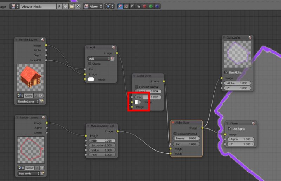This screenshot has height=181, width=281.
Task: Collapse the Add node
Action: (x=87, y=47)
